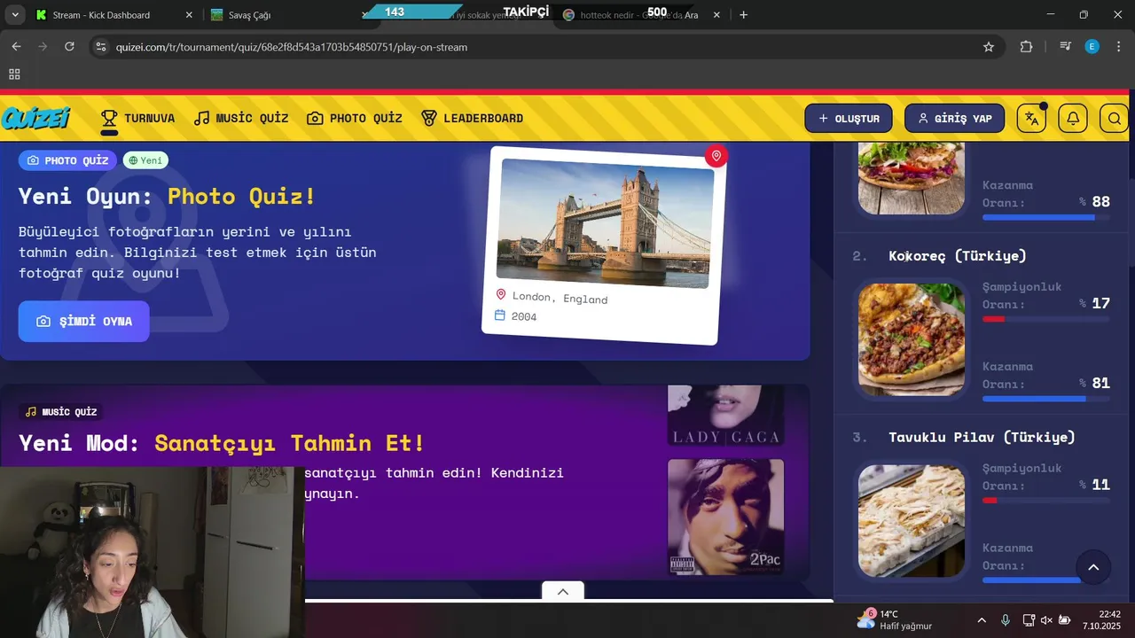
Task: Click the battery icon in system tray
Action: coord(1064,620)
